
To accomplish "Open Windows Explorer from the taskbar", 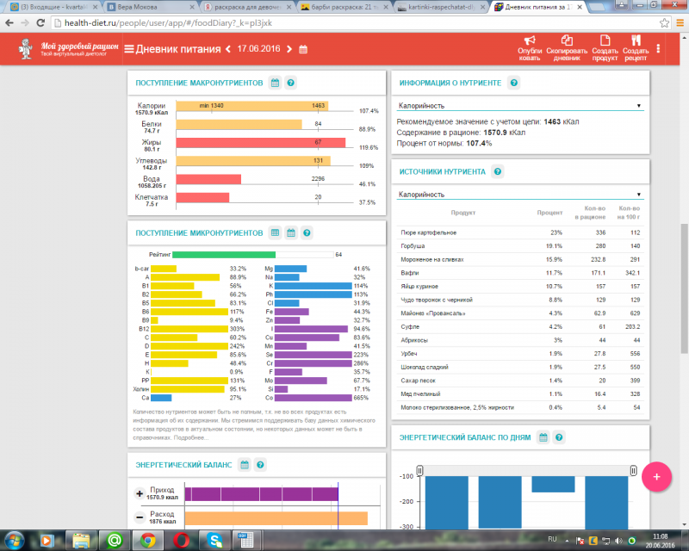I will [x=81, y=540].
